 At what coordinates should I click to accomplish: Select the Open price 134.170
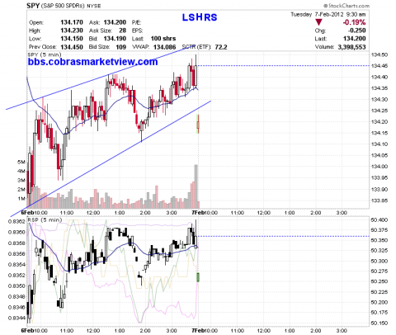click(x=72, y=22)
